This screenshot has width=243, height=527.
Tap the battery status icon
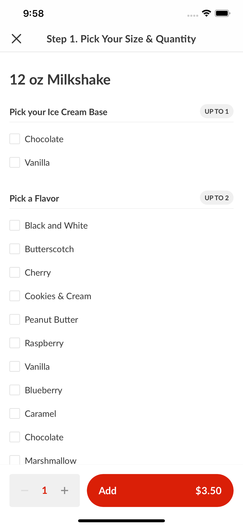(222, 13)
